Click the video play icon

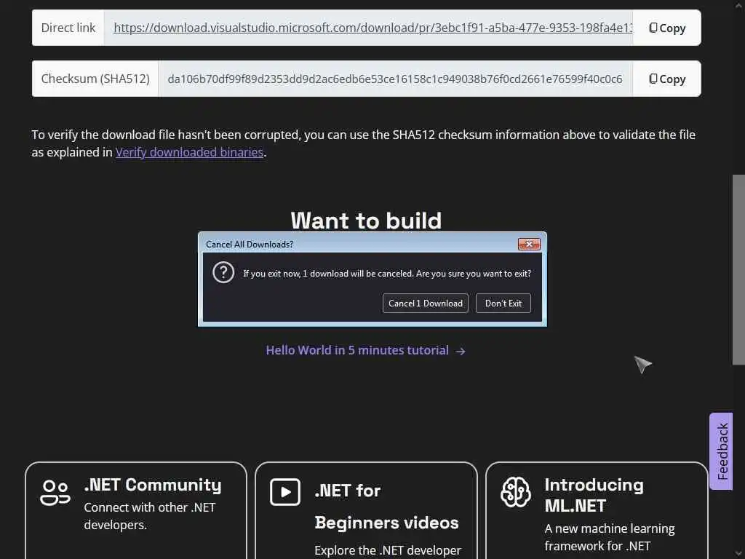[x=285, y=492]
